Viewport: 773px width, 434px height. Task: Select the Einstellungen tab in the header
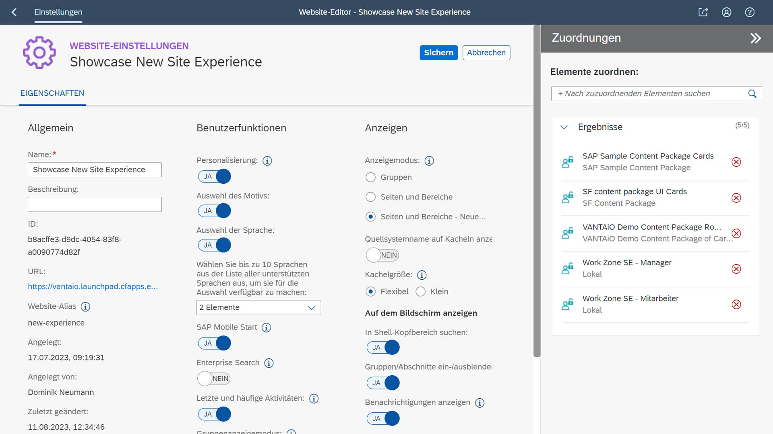pos(58,12)
